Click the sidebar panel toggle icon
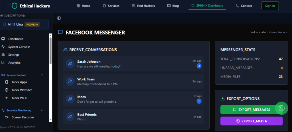This screenshot has height=132, width=292. coord(59,18)
